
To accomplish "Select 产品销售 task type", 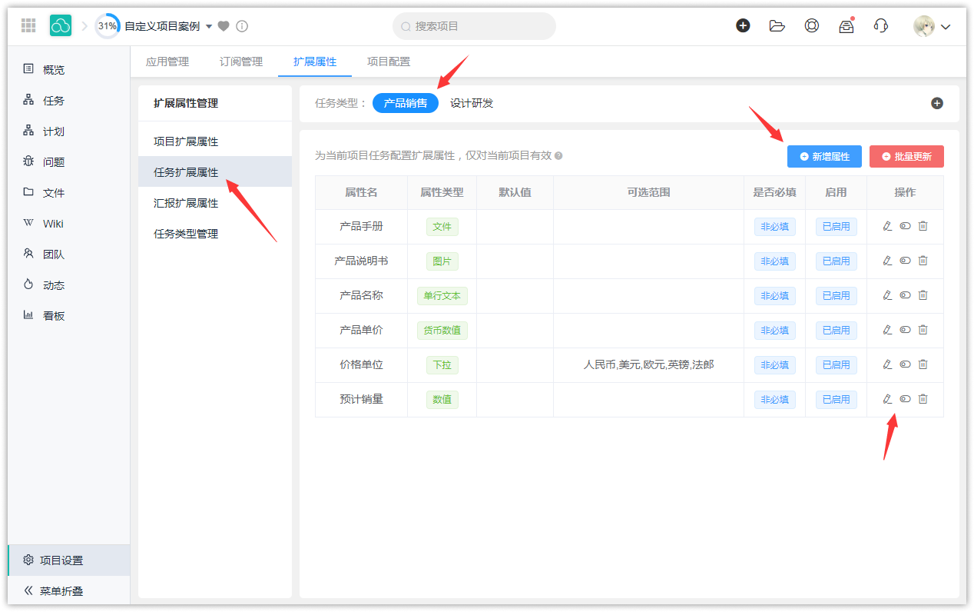I will point(406,103).
